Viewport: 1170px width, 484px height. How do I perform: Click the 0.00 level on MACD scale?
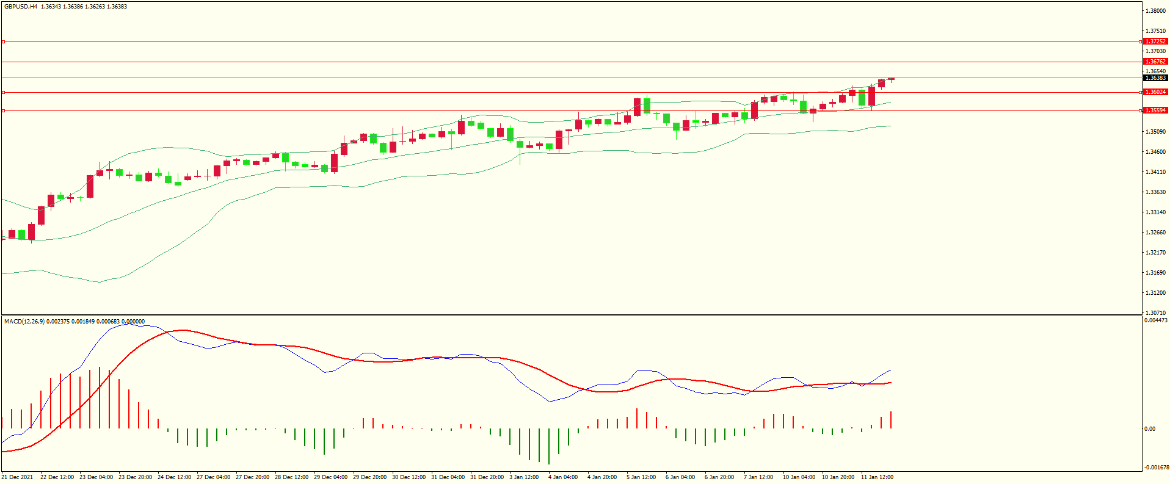(x=1149, y=429)
